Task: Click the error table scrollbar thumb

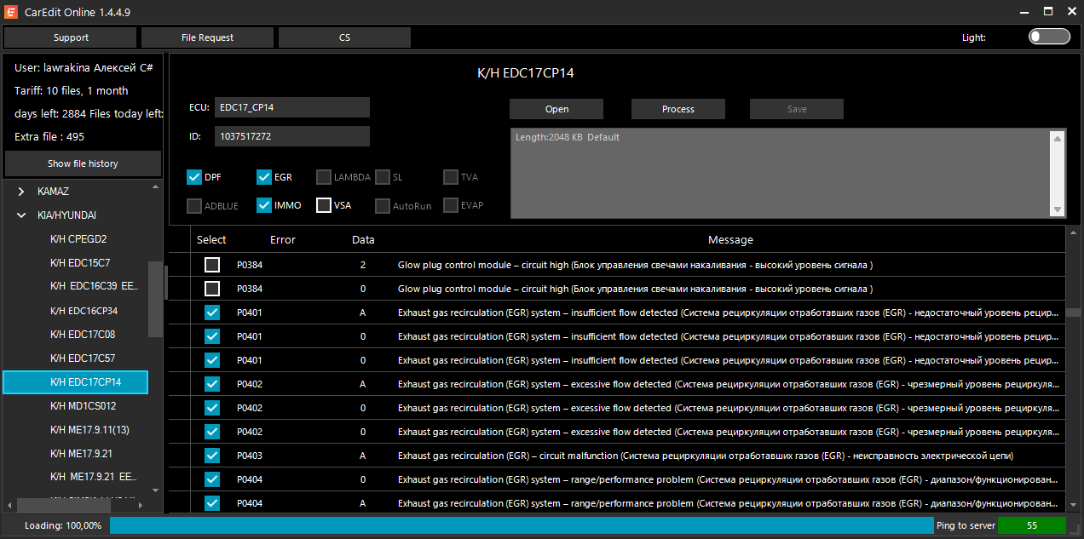Action: (1075, 313)
